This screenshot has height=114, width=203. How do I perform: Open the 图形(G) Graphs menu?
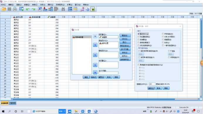pos(50,5)
